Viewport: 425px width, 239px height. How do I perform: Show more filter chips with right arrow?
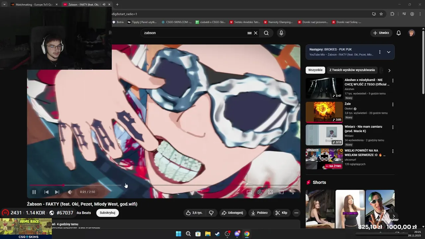[389, 70]
